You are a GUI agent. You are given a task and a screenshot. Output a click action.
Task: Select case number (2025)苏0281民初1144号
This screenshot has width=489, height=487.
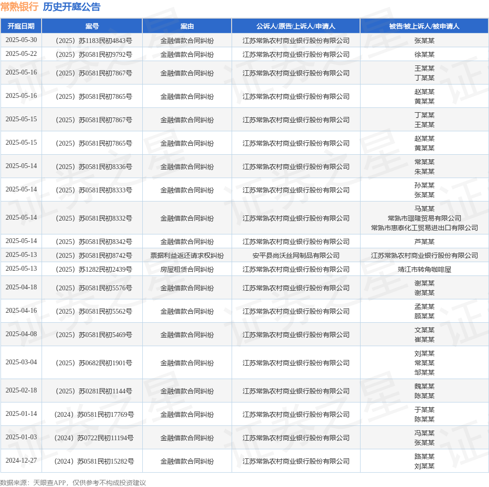pos(93,391)
